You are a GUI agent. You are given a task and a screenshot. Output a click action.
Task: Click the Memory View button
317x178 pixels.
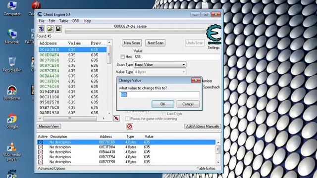tap(49, 127)
